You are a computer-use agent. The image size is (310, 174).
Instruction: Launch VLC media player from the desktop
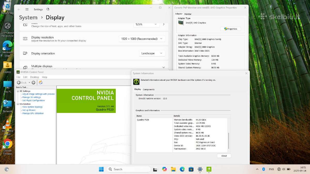[7, 127]
